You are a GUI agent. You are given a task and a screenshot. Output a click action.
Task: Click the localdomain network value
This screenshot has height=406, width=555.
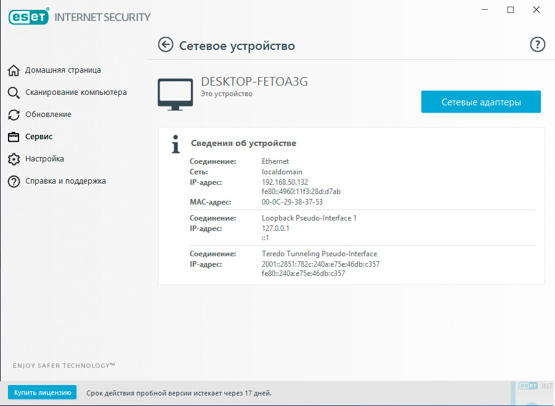click(282, 172)
